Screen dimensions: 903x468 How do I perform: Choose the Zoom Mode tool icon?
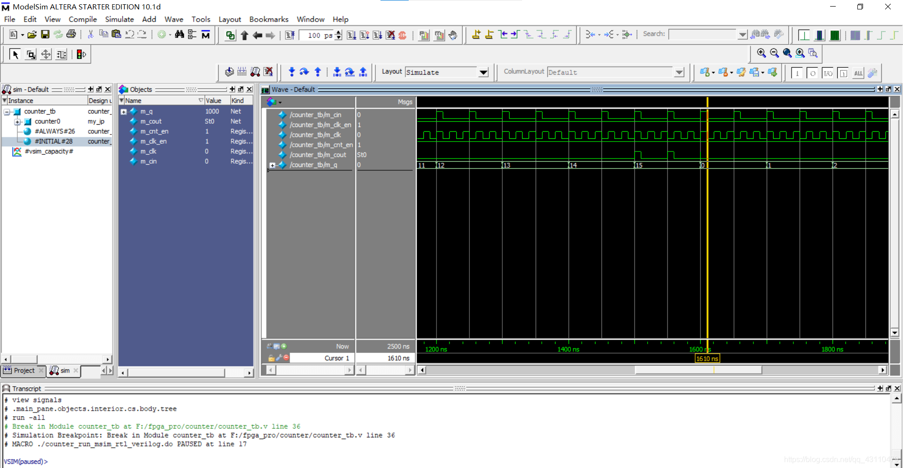(x=31, y=55)
